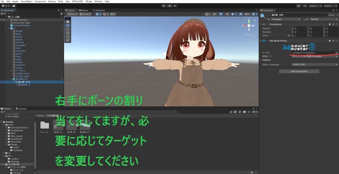Click the scene gizmos icon
This screenshot has width=339, height=174.
click(253, 14)
